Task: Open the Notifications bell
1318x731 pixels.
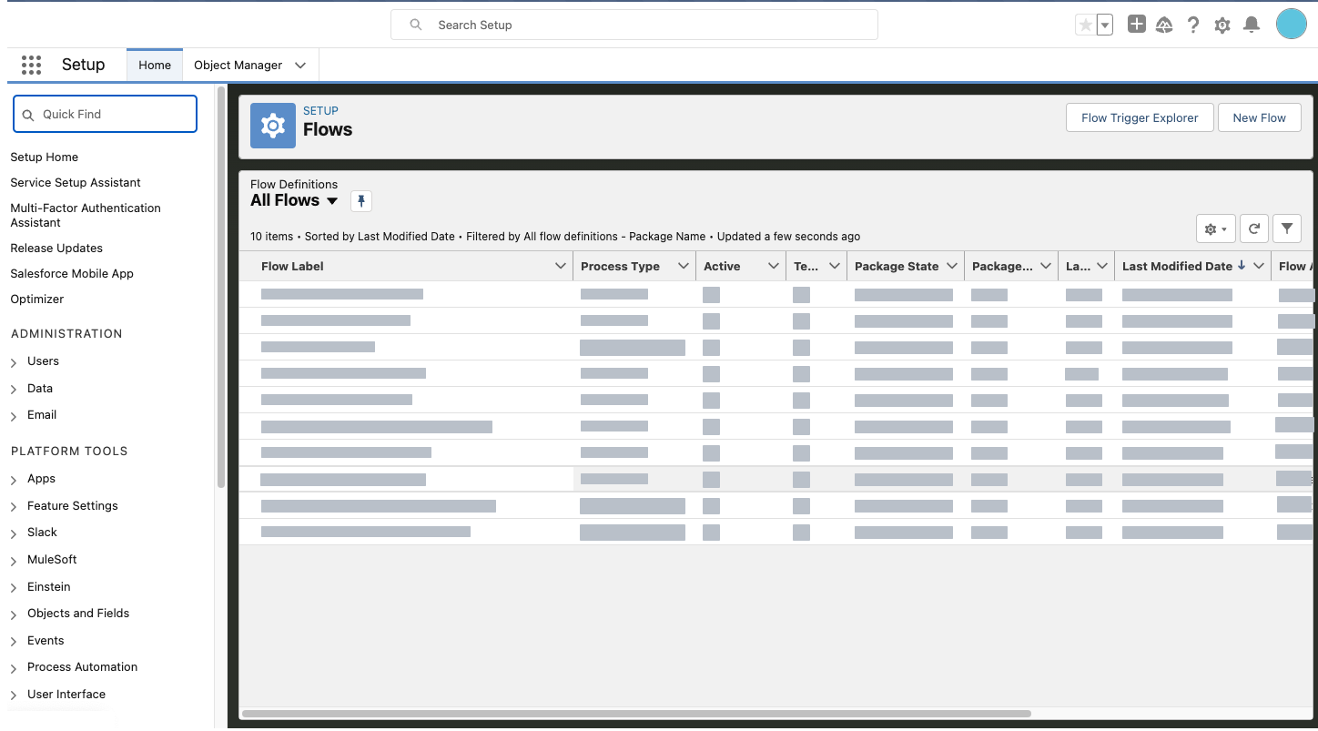Action: 1252,25
